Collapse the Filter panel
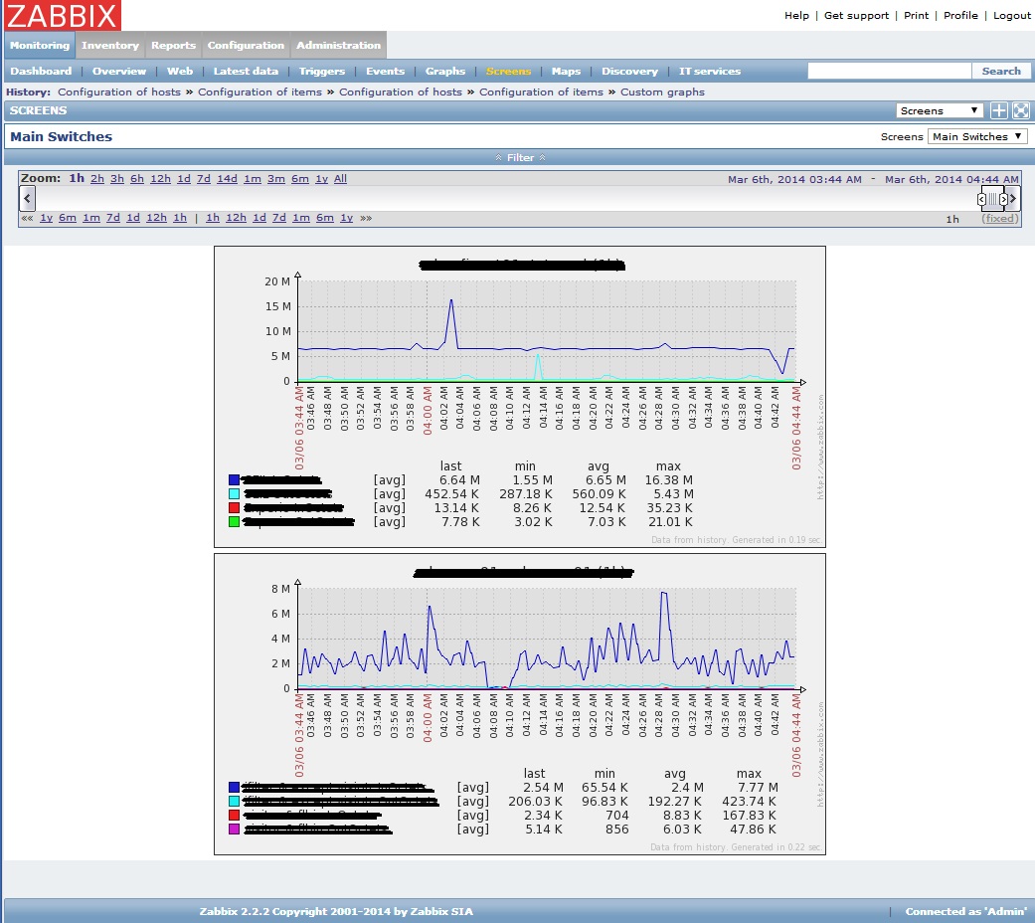The width and height of the screenshot is (1035, 923). (x=518, y=157)
